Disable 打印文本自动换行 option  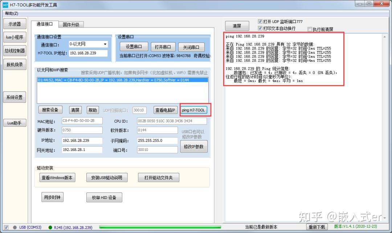[260, 28]
